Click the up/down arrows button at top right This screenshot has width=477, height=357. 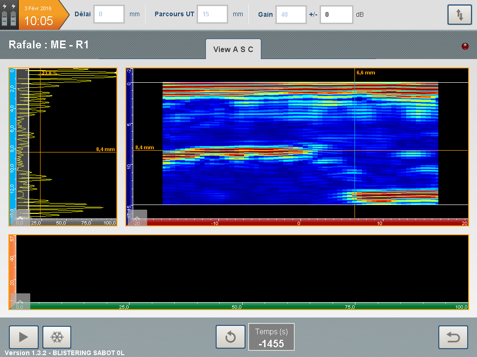pyautogui.click(x=459, y=15)
